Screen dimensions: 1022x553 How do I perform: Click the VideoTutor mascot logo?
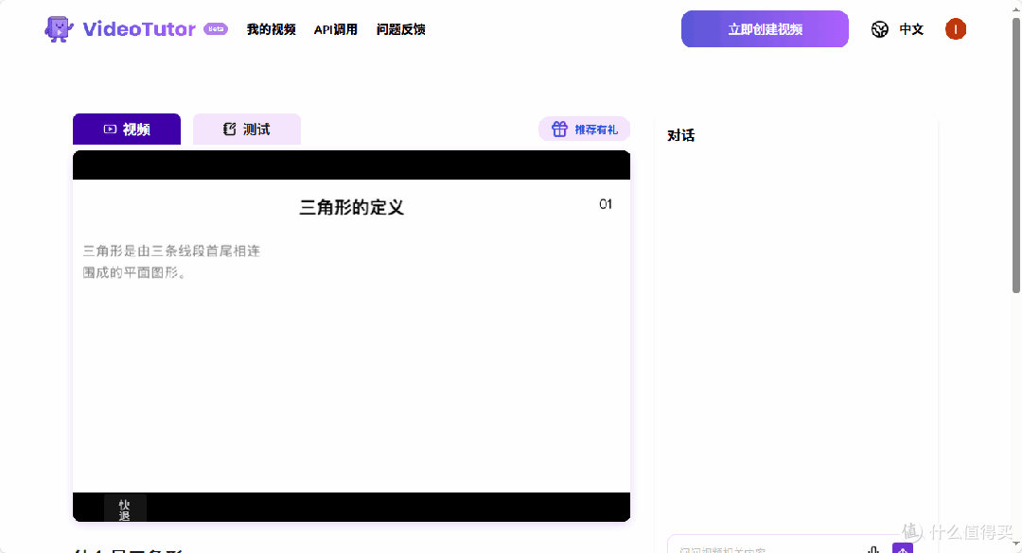coord(59,29)
